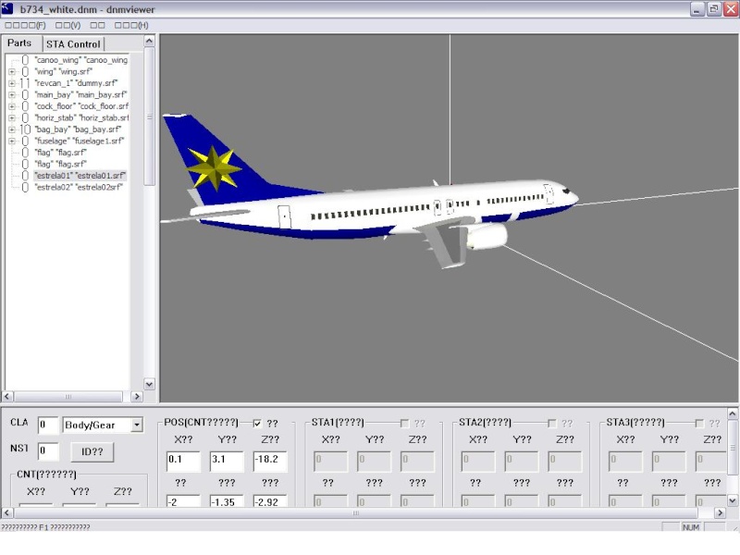The width and height of the screenshot is (740, 555).
Task: Switch to the Parts tab
Action: (19, 43)
